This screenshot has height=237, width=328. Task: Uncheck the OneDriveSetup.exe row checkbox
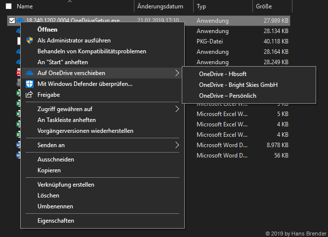pos(11,21)
